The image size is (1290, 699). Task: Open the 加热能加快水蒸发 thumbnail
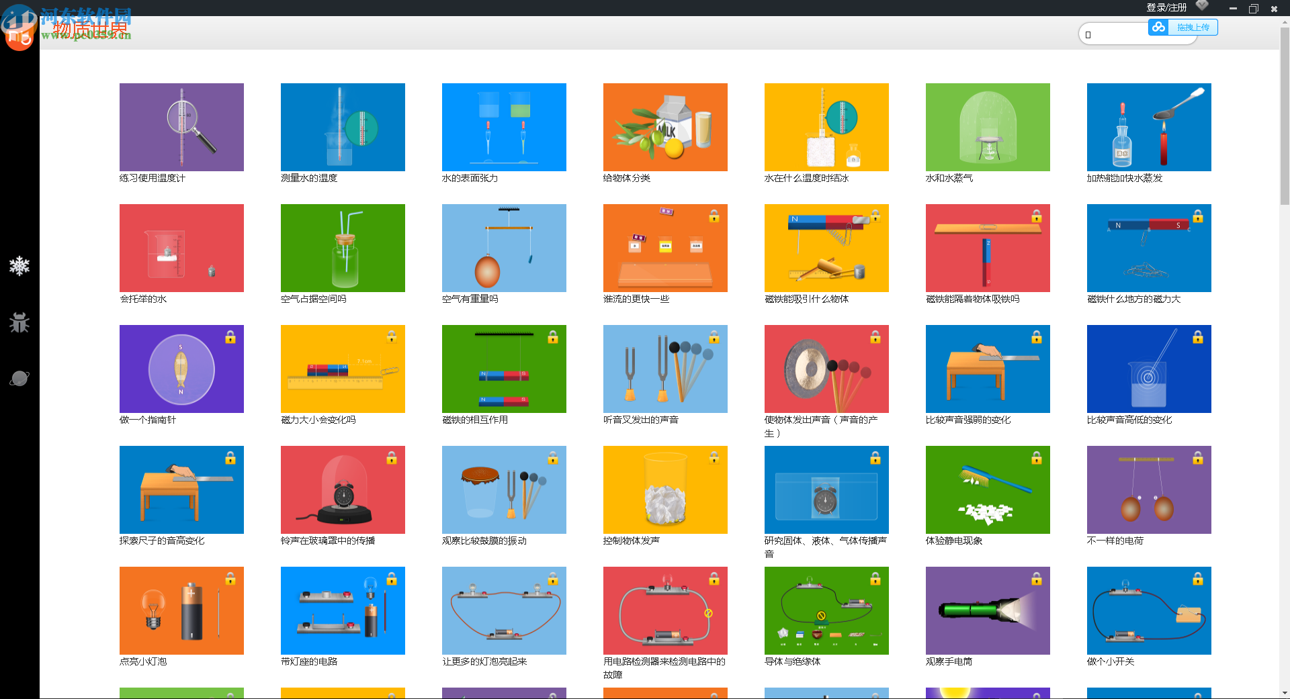coord(1149,127)
